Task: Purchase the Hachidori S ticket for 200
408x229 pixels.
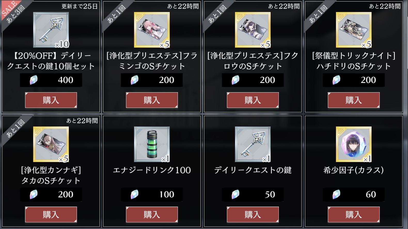Action: [354, 100]
